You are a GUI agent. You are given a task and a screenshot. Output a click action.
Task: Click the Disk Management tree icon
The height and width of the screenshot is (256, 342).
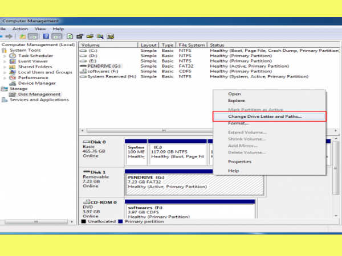[x=13, y=94]
